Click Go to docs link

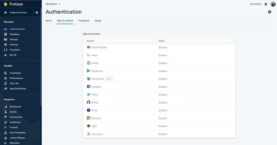256,4
